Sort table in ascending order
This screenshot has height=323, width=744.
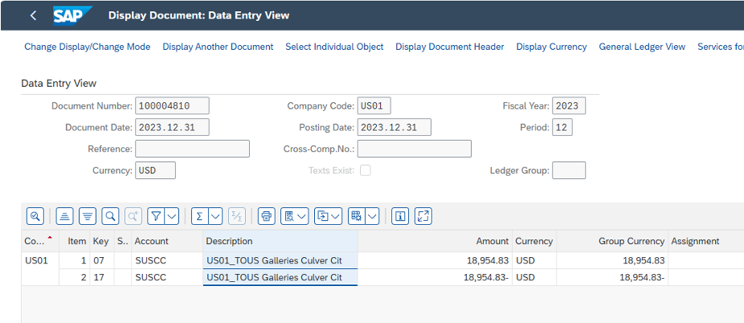pyautogui.click(x=65, y=215)
